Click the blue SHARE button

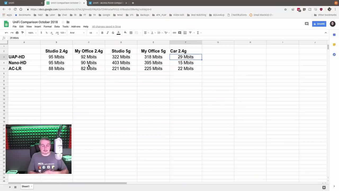pos(319,24)
